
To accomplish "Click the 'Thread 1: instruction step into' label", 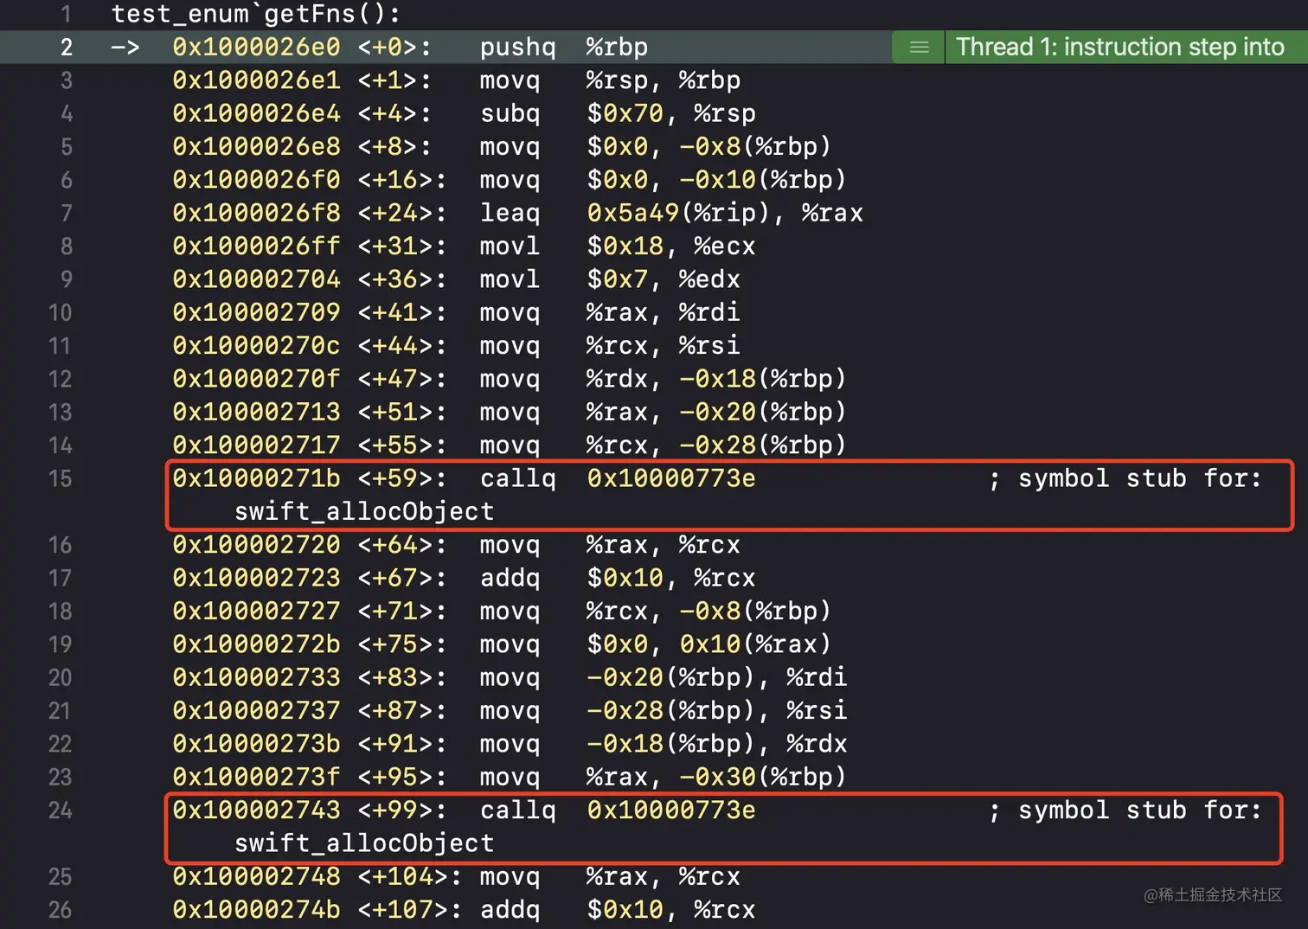I will 1119,47.
